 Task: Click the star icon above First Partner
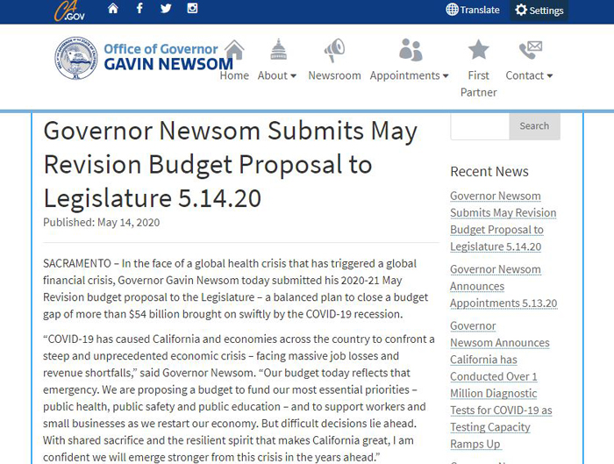(x=479, y=49)
